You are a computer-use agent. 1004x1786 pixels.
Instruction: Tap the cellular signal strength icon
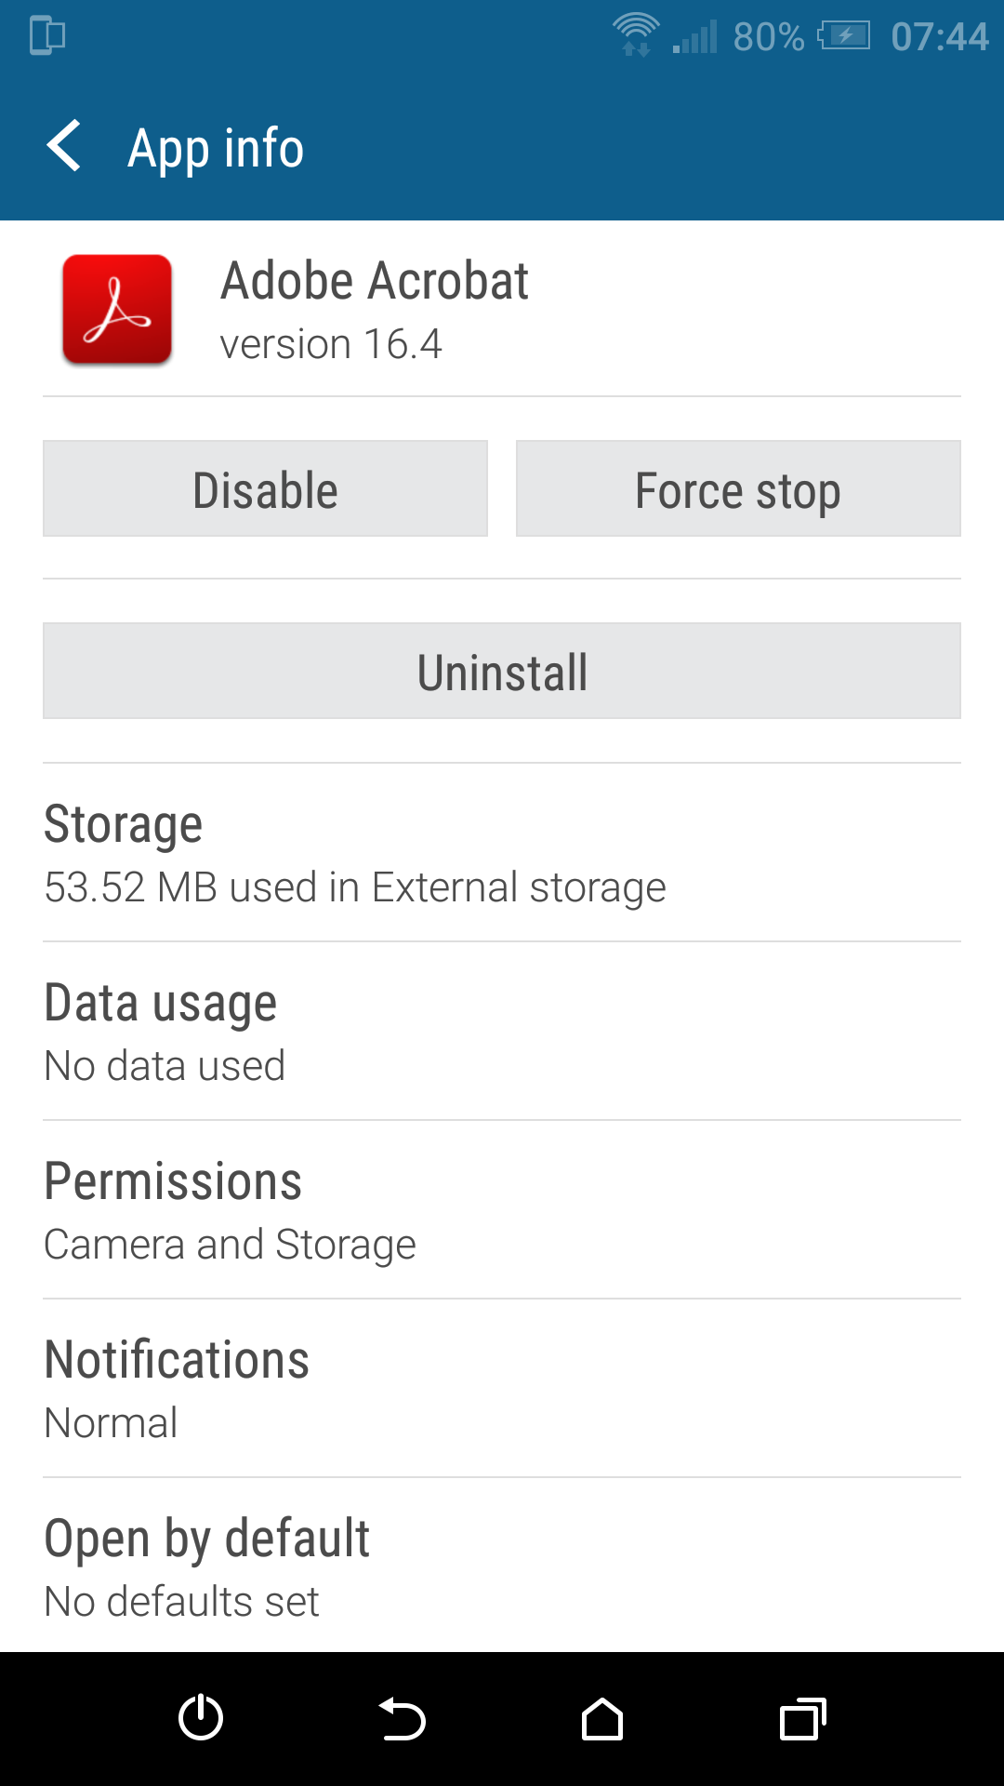click(x=695, y=37)
